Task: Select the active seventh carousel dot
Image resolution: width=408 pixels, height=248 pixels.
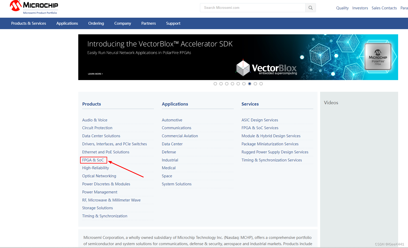Action: click(x=250, y=84)
